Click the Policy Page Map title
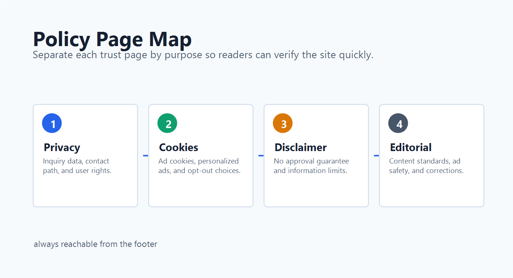 coord(112,39)
